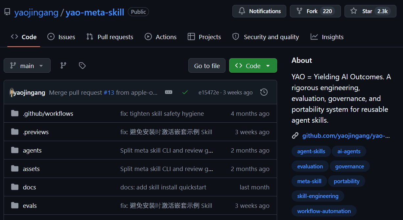This screenshot has height=220, width=403.
Task: Click the Notifications bell icon
Action: 242,11
